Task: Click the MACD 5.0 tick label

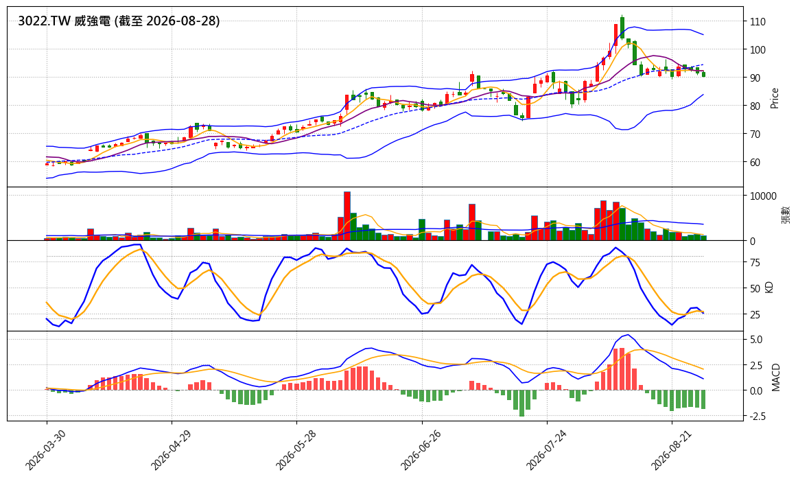Action: click(755, 340)
